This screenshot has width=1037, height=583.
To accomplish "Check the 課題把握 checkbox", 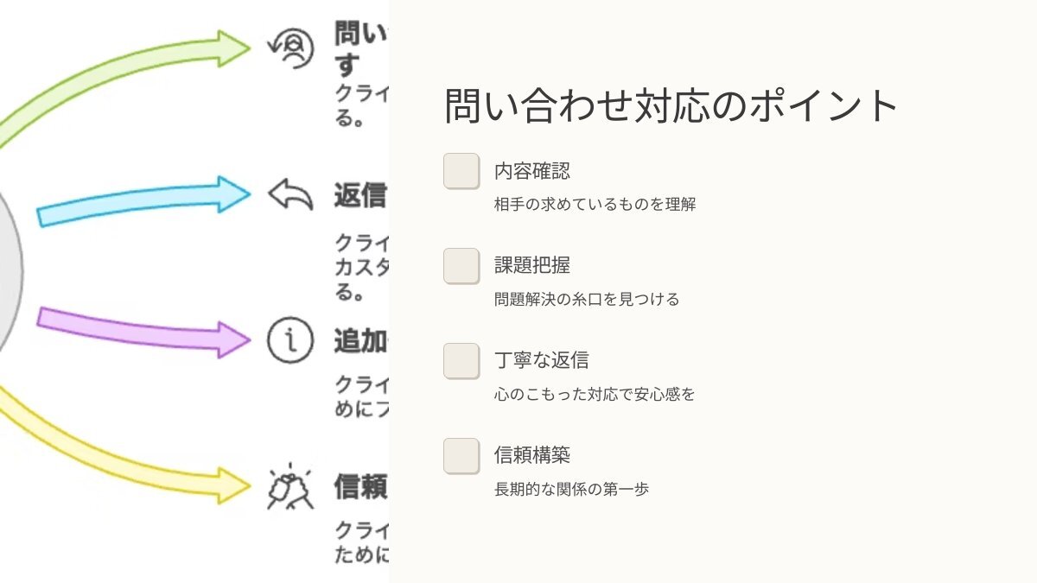I will coord(461,266).
